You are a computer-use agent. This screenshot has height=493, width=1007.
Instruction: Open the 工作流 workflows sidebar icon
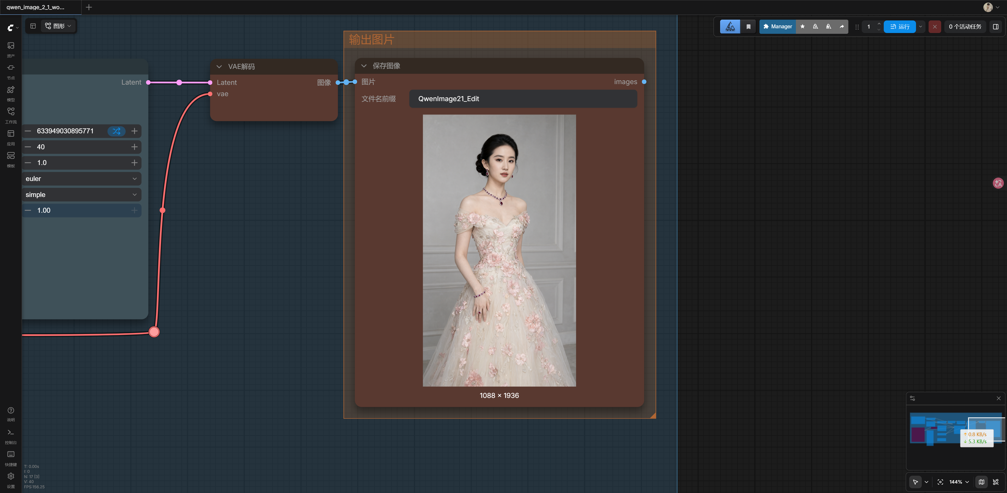(10, 116)
